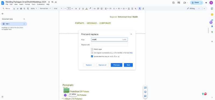Open the Share options arrow
The width and height of the screenshot is (215, 100).
pos(201,3)
